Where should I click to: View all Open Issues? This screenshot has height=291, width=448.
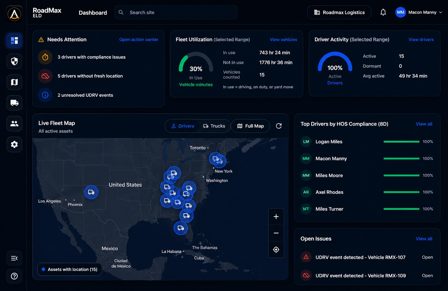[424, 239]
